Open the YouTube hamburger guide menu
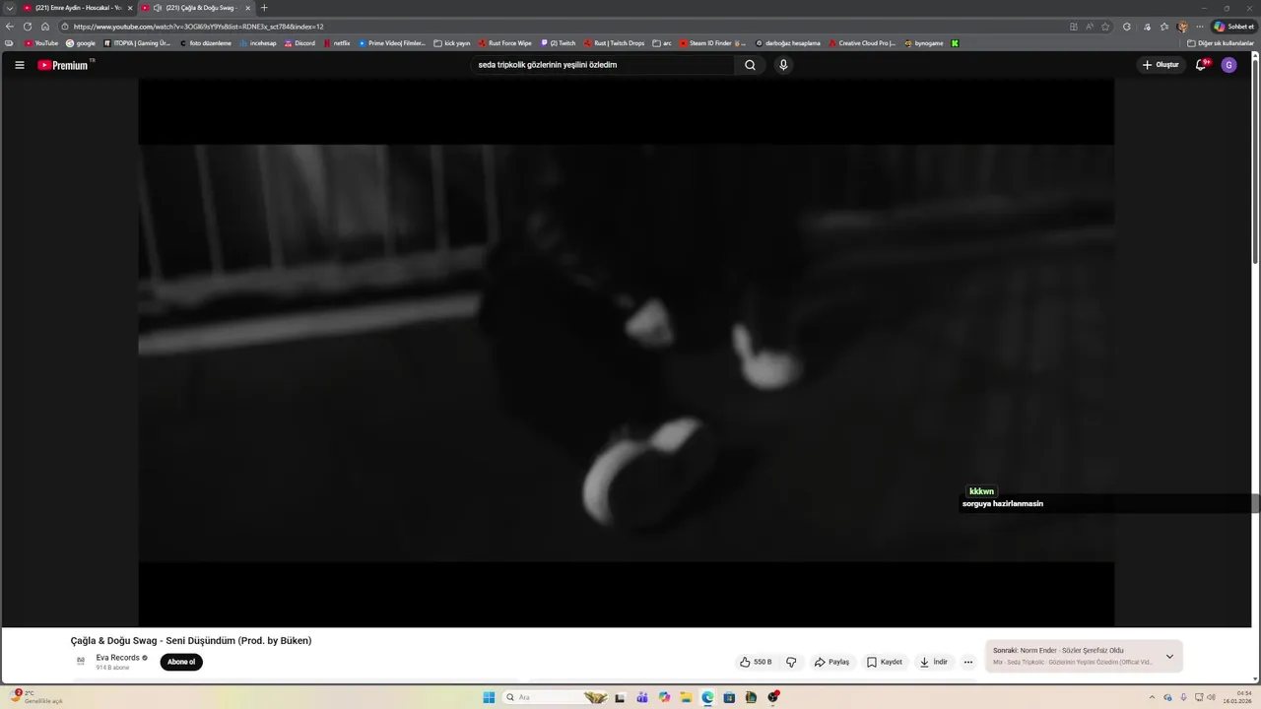Screen dimensions: 1261x709 click(19, 65)
